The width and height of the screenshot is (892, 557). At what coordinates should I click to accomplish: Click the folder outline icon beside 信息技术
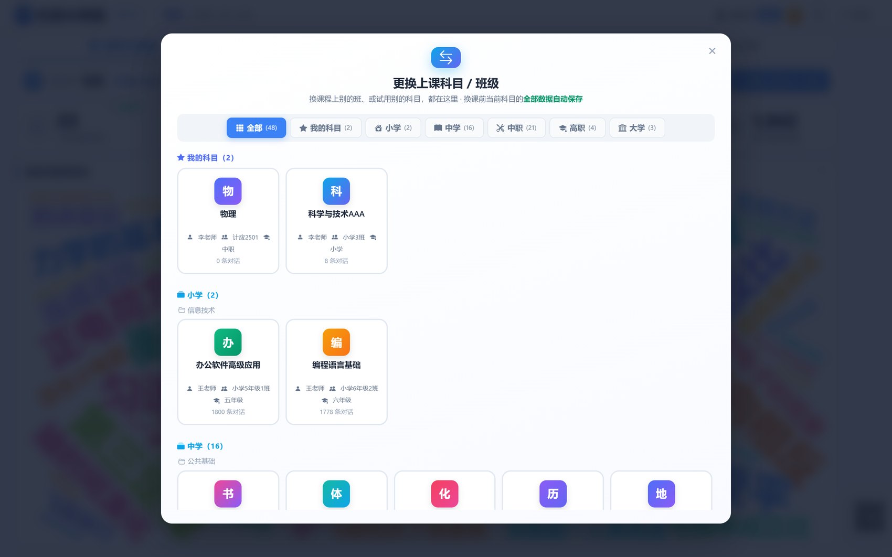(x=182, y=310)
